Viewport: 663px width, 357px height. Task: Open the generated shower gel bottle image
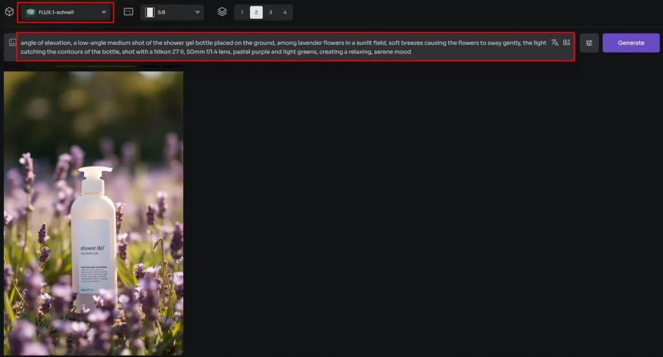coord(93,213)
